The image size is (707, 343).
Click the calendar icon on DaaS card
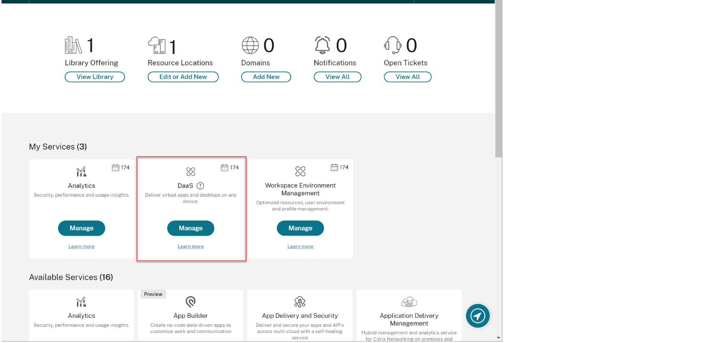click(x=225, y=168)
